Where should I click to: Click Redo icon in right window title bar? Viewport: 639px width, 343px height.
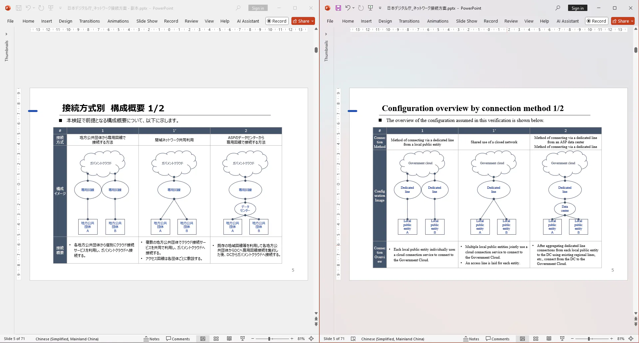361,8
